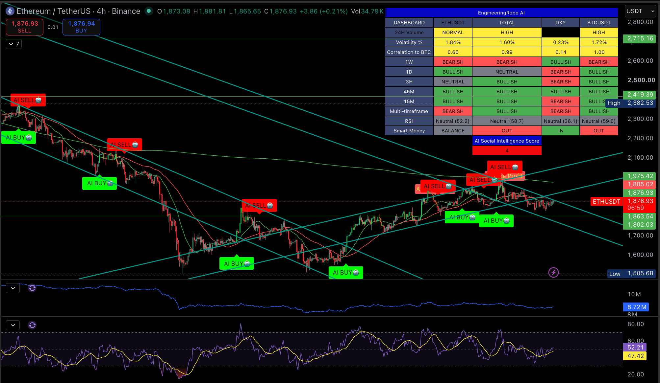This screenshot has height=383, width=660.
Task: Click the Correlation to BTC row label
Action: 409,52
